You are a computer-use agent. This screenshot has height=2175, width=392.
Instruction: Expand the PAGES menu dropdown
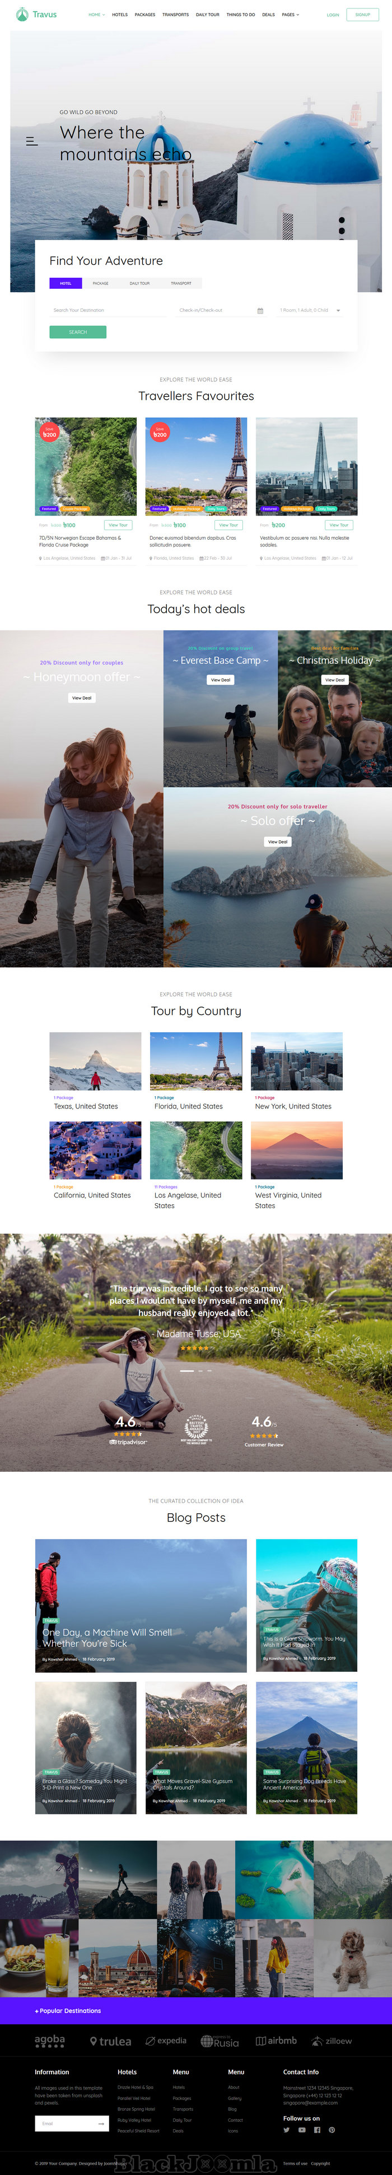[x=290, y=15]
